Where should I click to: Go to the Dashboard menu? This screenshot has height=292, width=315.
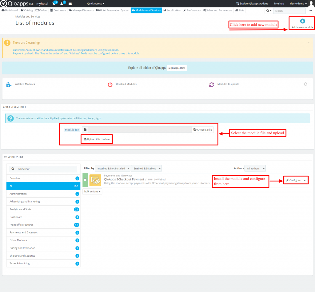pyautogui.click(x=10, y=10)
